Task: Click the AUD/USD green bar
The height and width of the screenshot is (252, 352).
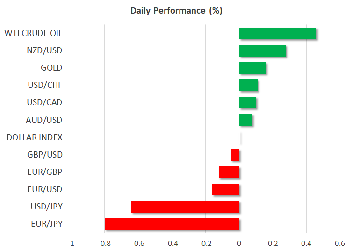Action: pyautogui.click(x=246, y=120)
